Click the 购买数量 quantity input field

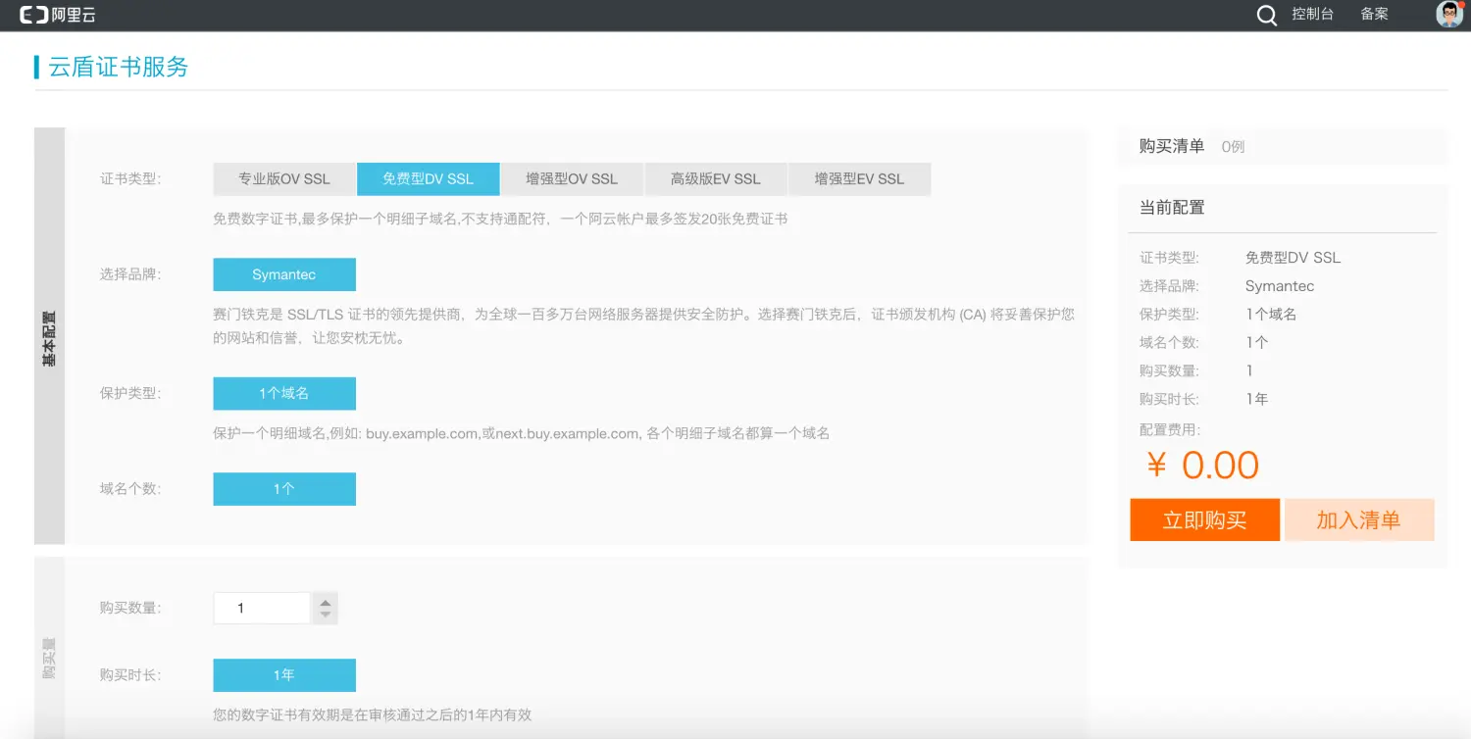262,608
